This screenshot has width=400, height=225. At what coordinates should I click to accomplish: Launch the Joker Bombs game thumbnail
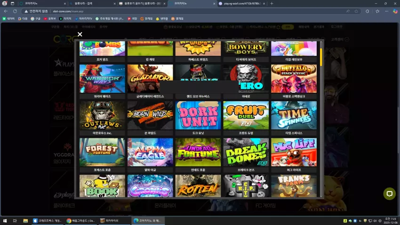coord(102,48)
